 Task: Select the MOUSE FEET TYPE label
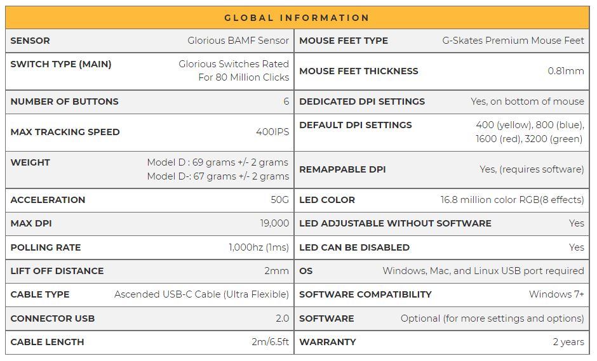(344, 41)
